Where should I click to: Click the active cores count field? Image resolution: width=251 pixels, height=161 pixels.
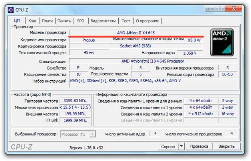point(155,133)
